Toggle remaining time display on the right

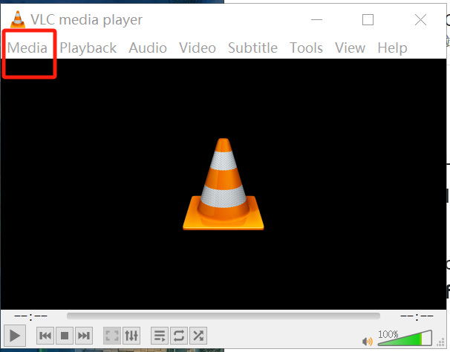point(417,316)
